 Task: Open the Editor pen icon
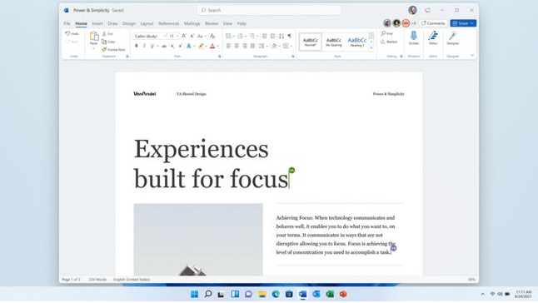(x=433, y=37)
